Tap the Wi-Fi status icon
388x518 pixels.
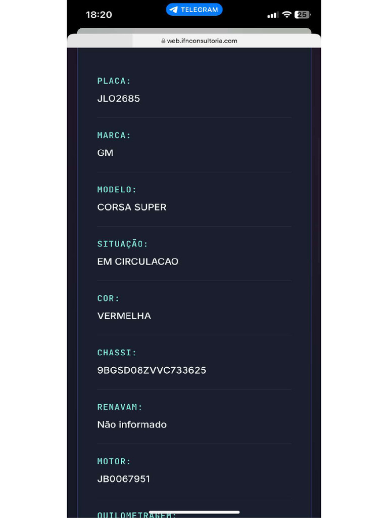tap(286, 15)
